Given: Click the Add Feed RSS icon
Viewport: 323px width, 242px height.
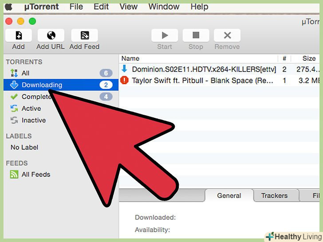Looking at the screenshot, I should (84, 35).
